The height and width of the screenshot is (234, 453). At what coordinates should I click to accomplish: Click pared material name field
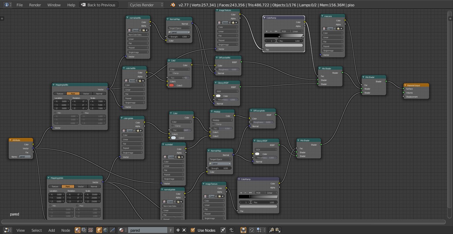pyautogui.click(x=148, y=230)
